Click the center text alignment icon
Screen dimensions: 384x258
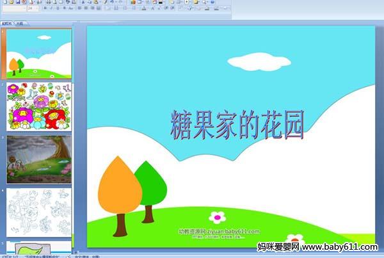click(86, 9)
